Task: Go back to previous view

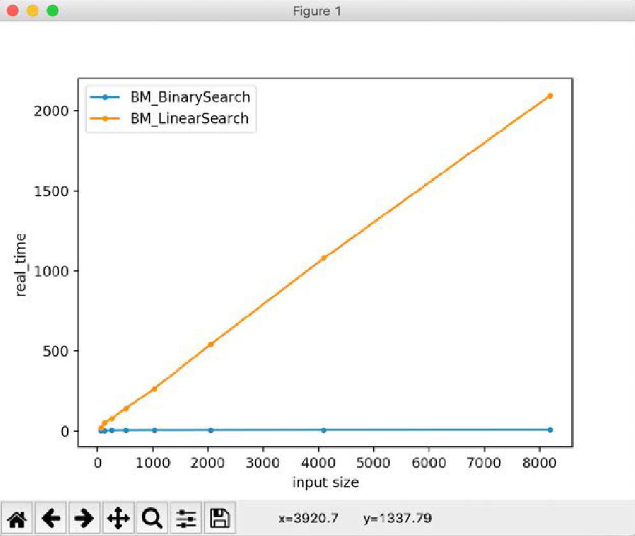Action: (52, 518)
